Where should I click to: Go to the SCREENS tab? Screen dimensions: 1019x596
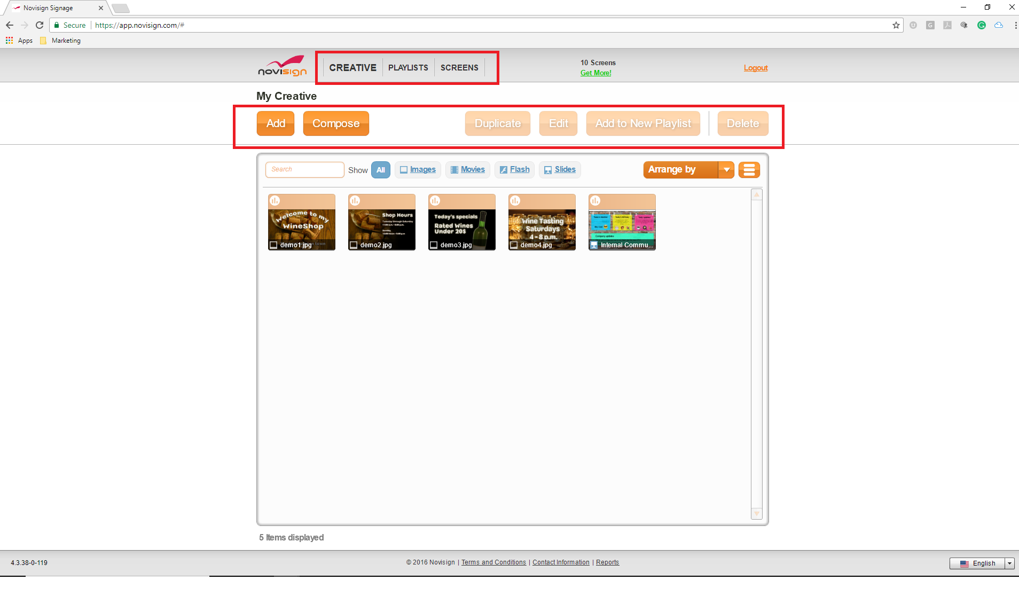[x=459, y=68]
